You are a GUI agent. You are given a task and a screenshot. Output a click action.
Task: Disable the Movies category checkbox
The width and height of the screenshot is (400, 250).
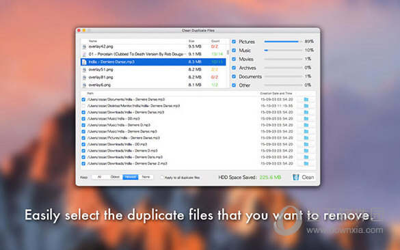click(x=234, y=59)
